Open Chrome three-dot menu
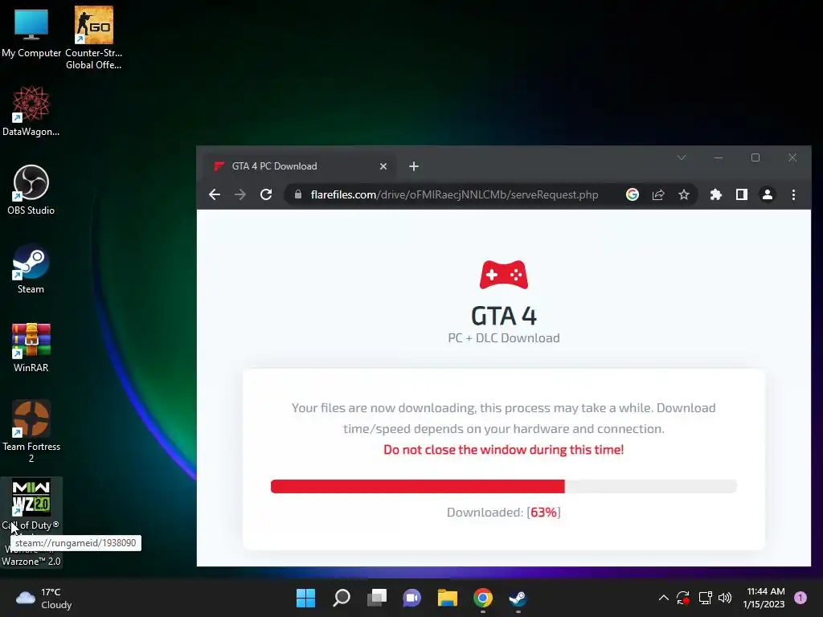Screen dimensions: 823x617 pos(793,194)
